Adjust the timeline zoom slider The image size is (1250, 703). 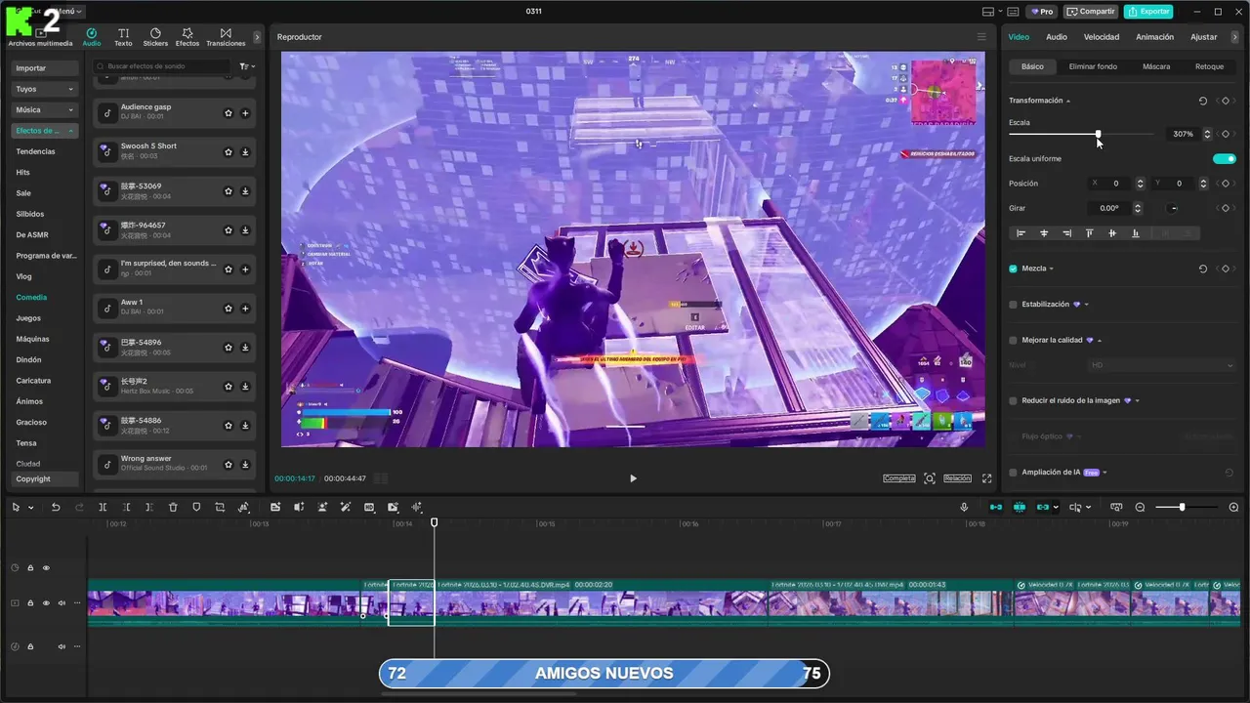[x=1182, y=507]
